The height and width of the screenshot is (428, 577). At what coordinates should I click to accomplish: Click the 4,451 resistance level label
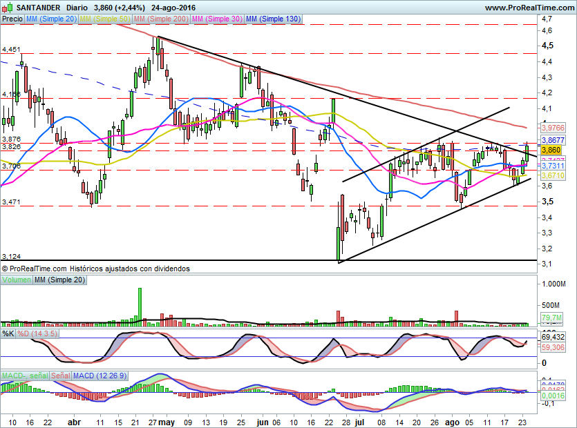coord(11,49)
